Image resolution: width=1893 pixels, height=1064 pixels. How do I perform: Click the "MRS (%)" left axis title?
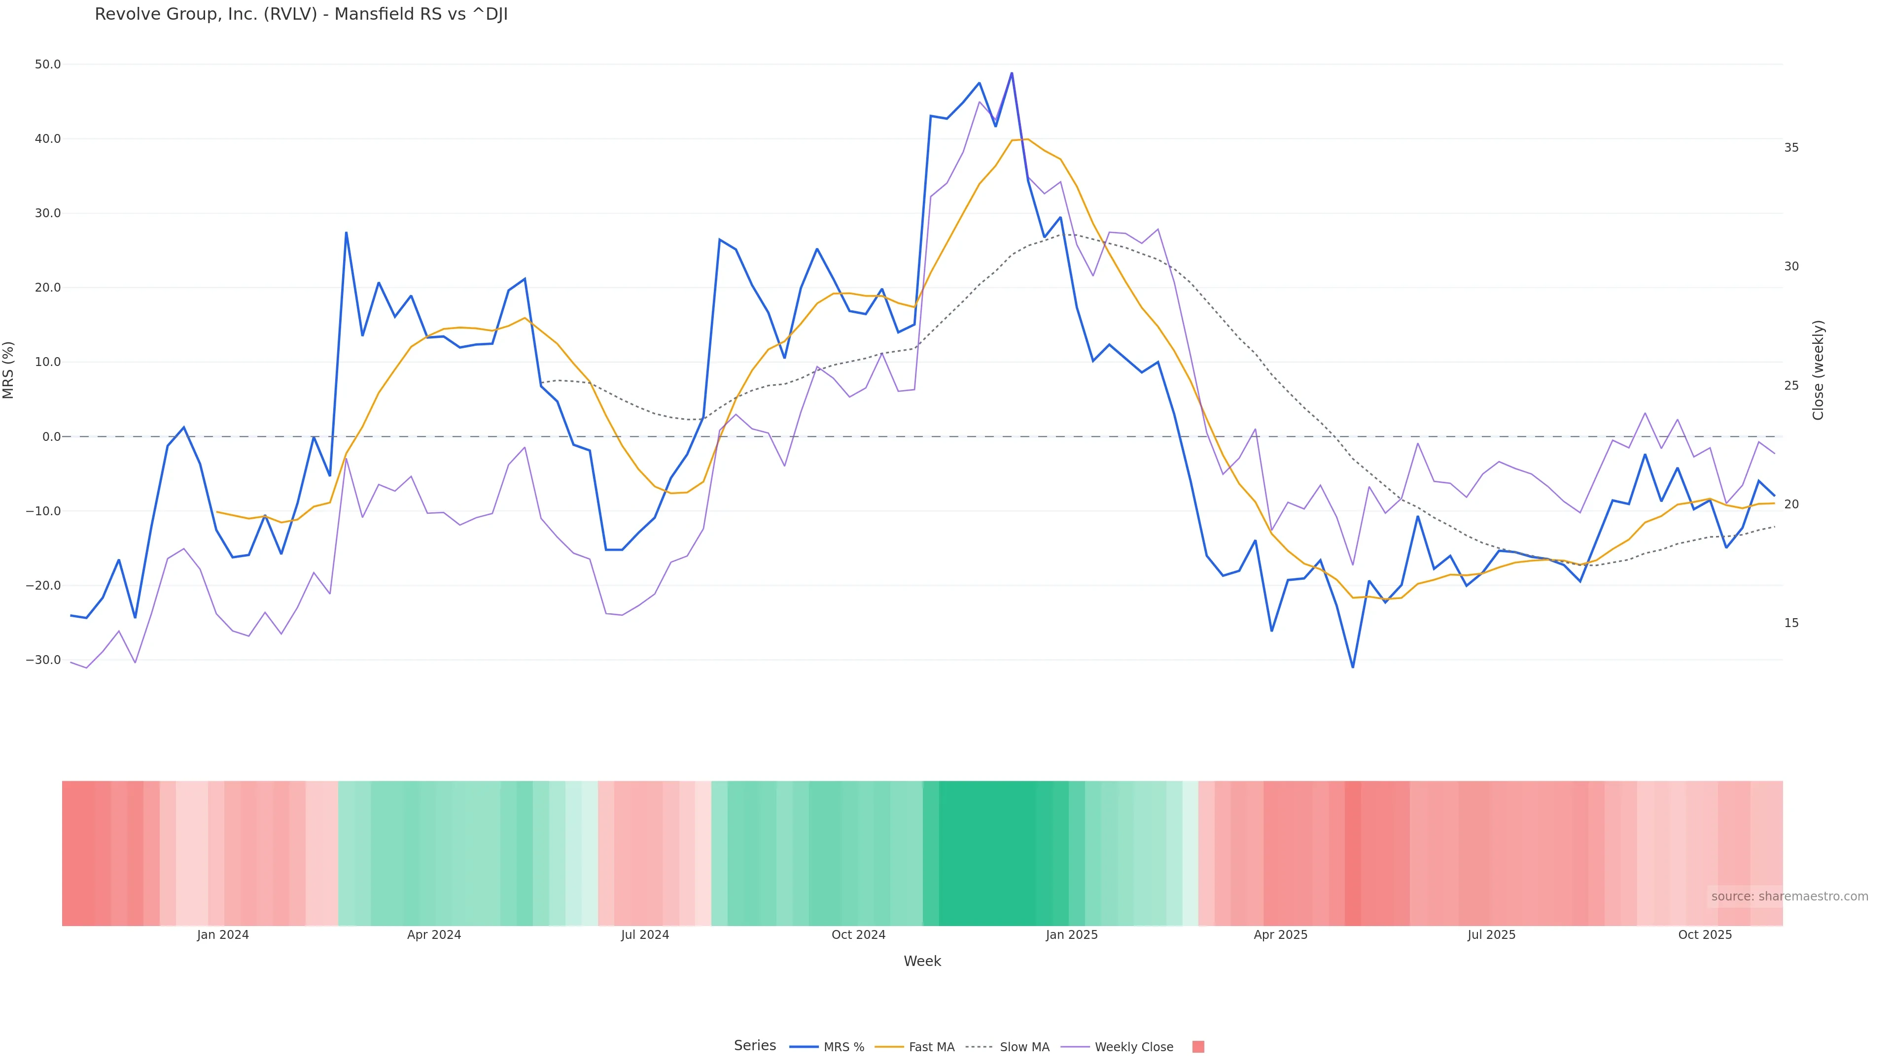point(9,370)
